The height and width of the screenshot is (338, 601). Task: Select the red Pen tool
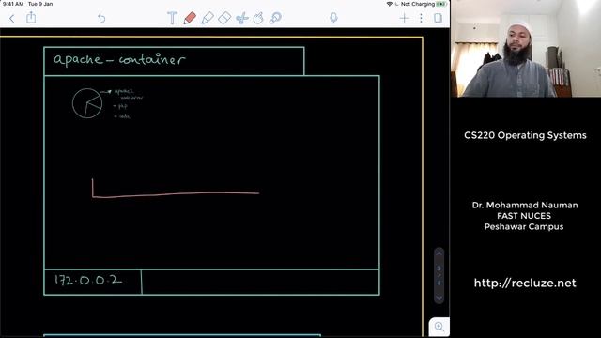pos(190,18)
